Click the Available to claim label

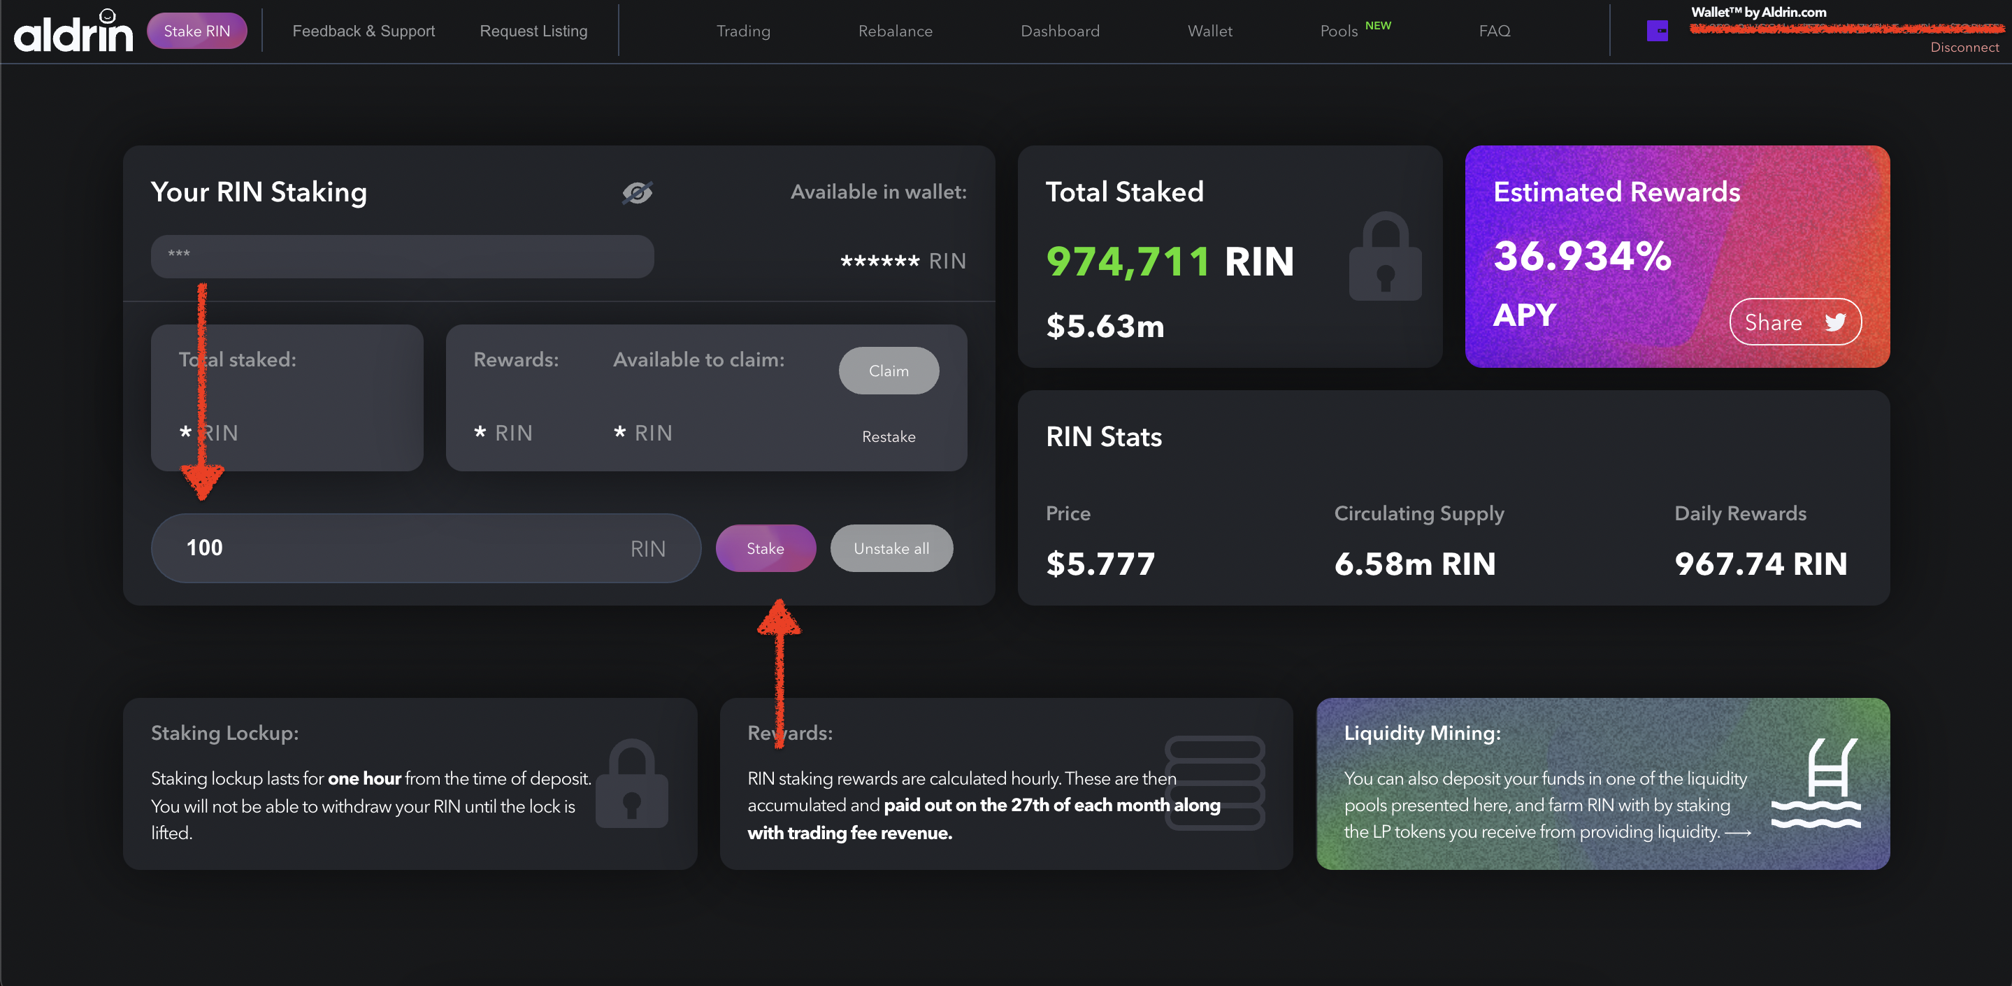tap(698, 359)
